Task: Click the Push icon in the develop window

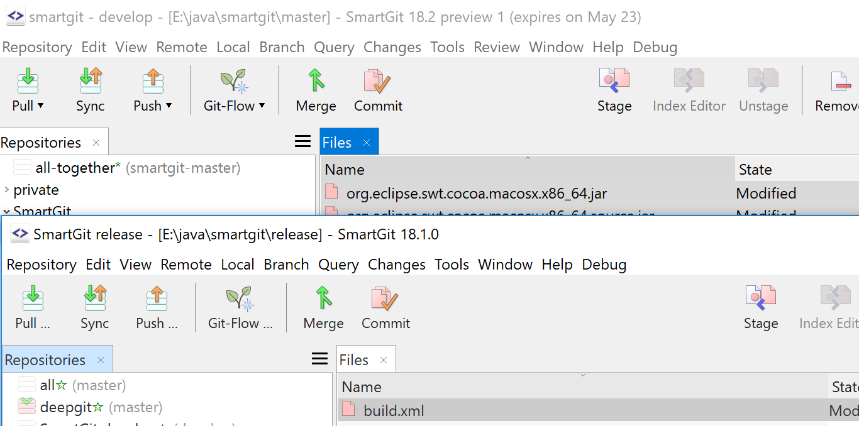Action: tap(153, 80)
